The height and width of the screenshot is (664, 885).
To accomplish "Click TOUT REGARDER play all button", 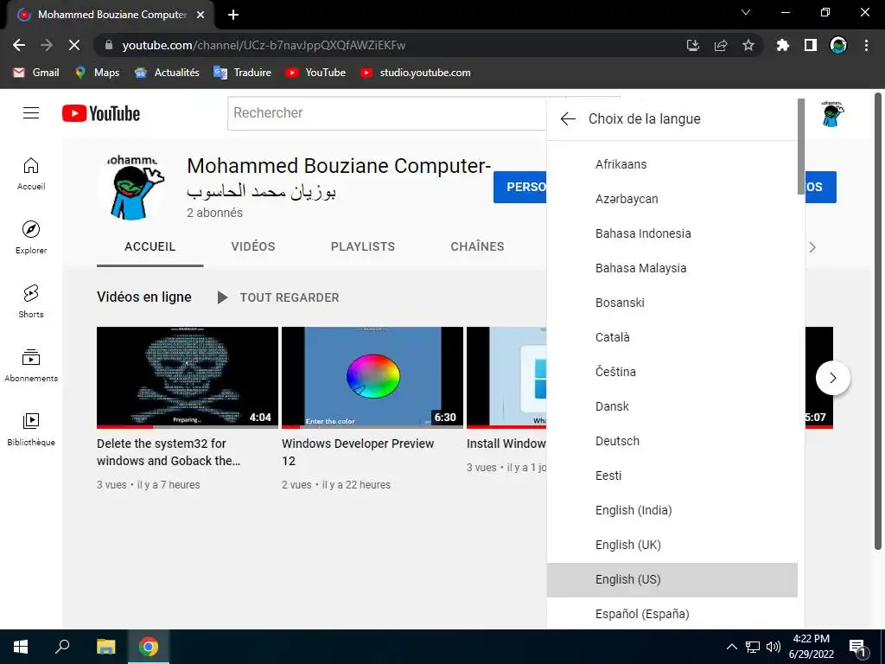I will (x=278, y=297).
